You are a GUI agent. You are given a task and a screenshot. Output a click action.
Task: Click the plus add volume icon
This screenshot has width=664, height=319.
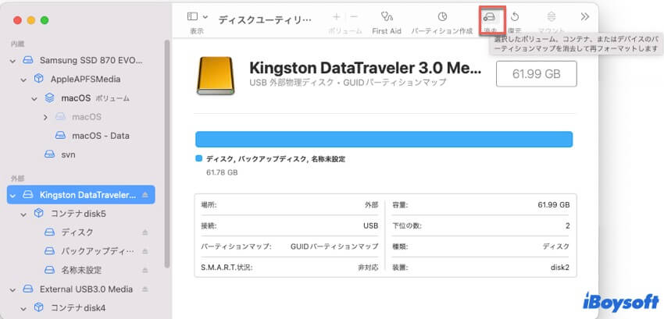pos(336,16)
